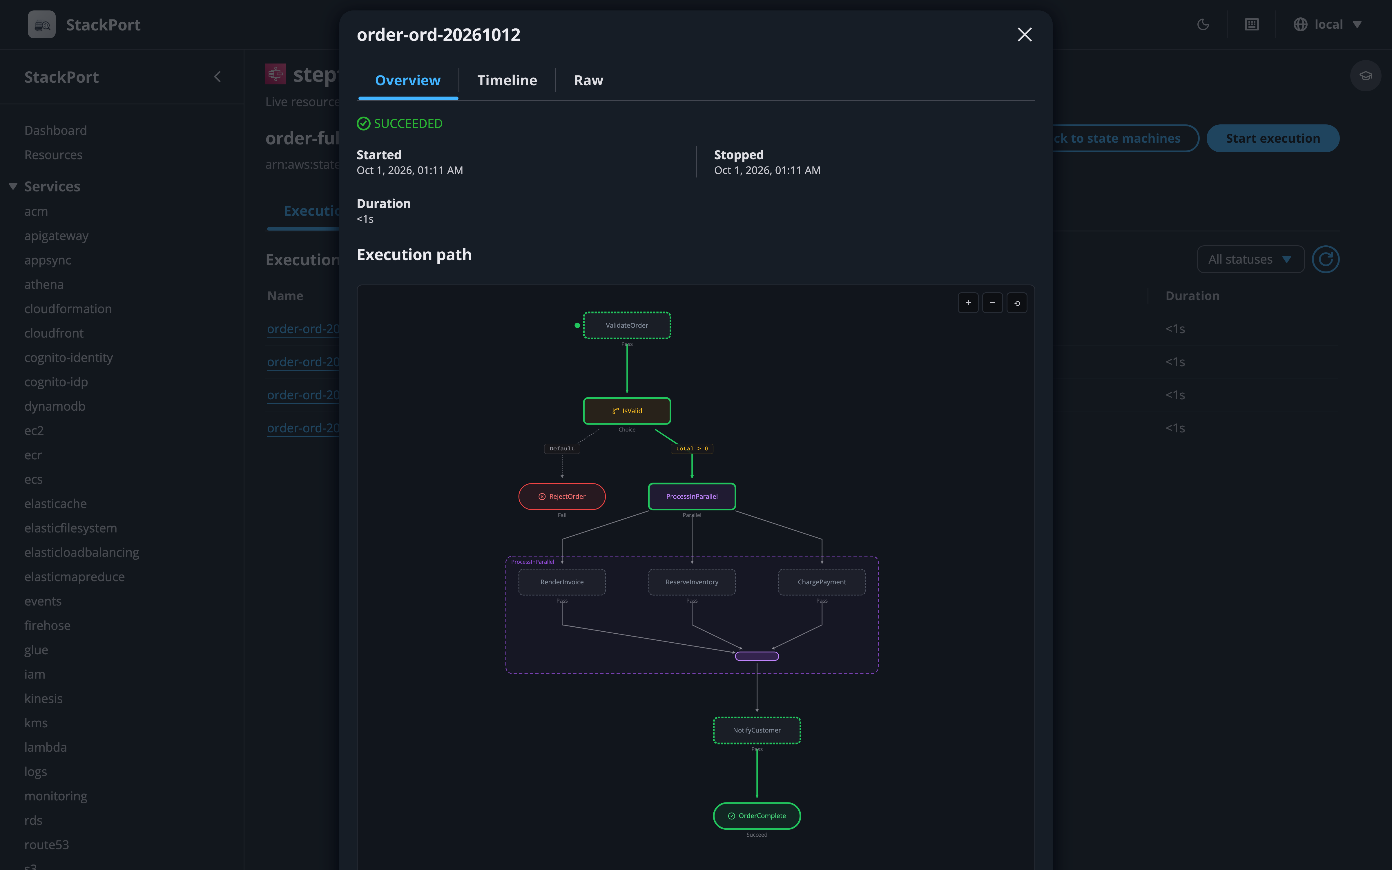Screen dimensions: 1392x870
Task: Zoom in the execution path graph
Action: click(968, 303)
